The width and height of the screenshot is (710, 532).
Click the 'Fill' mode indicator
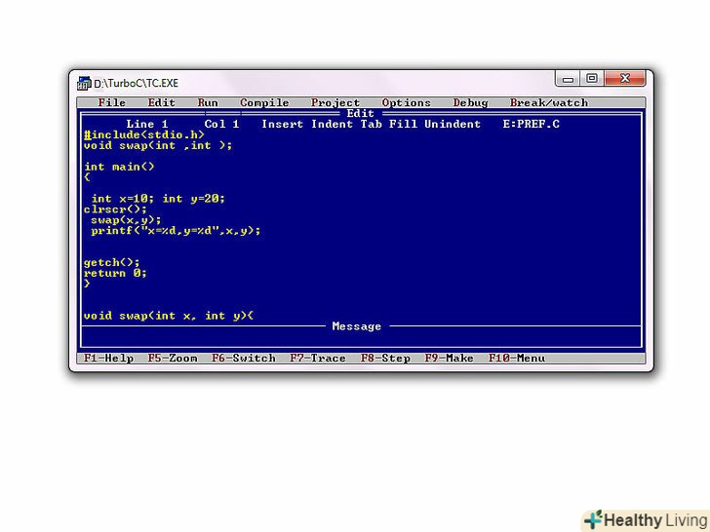click(403, 124)
